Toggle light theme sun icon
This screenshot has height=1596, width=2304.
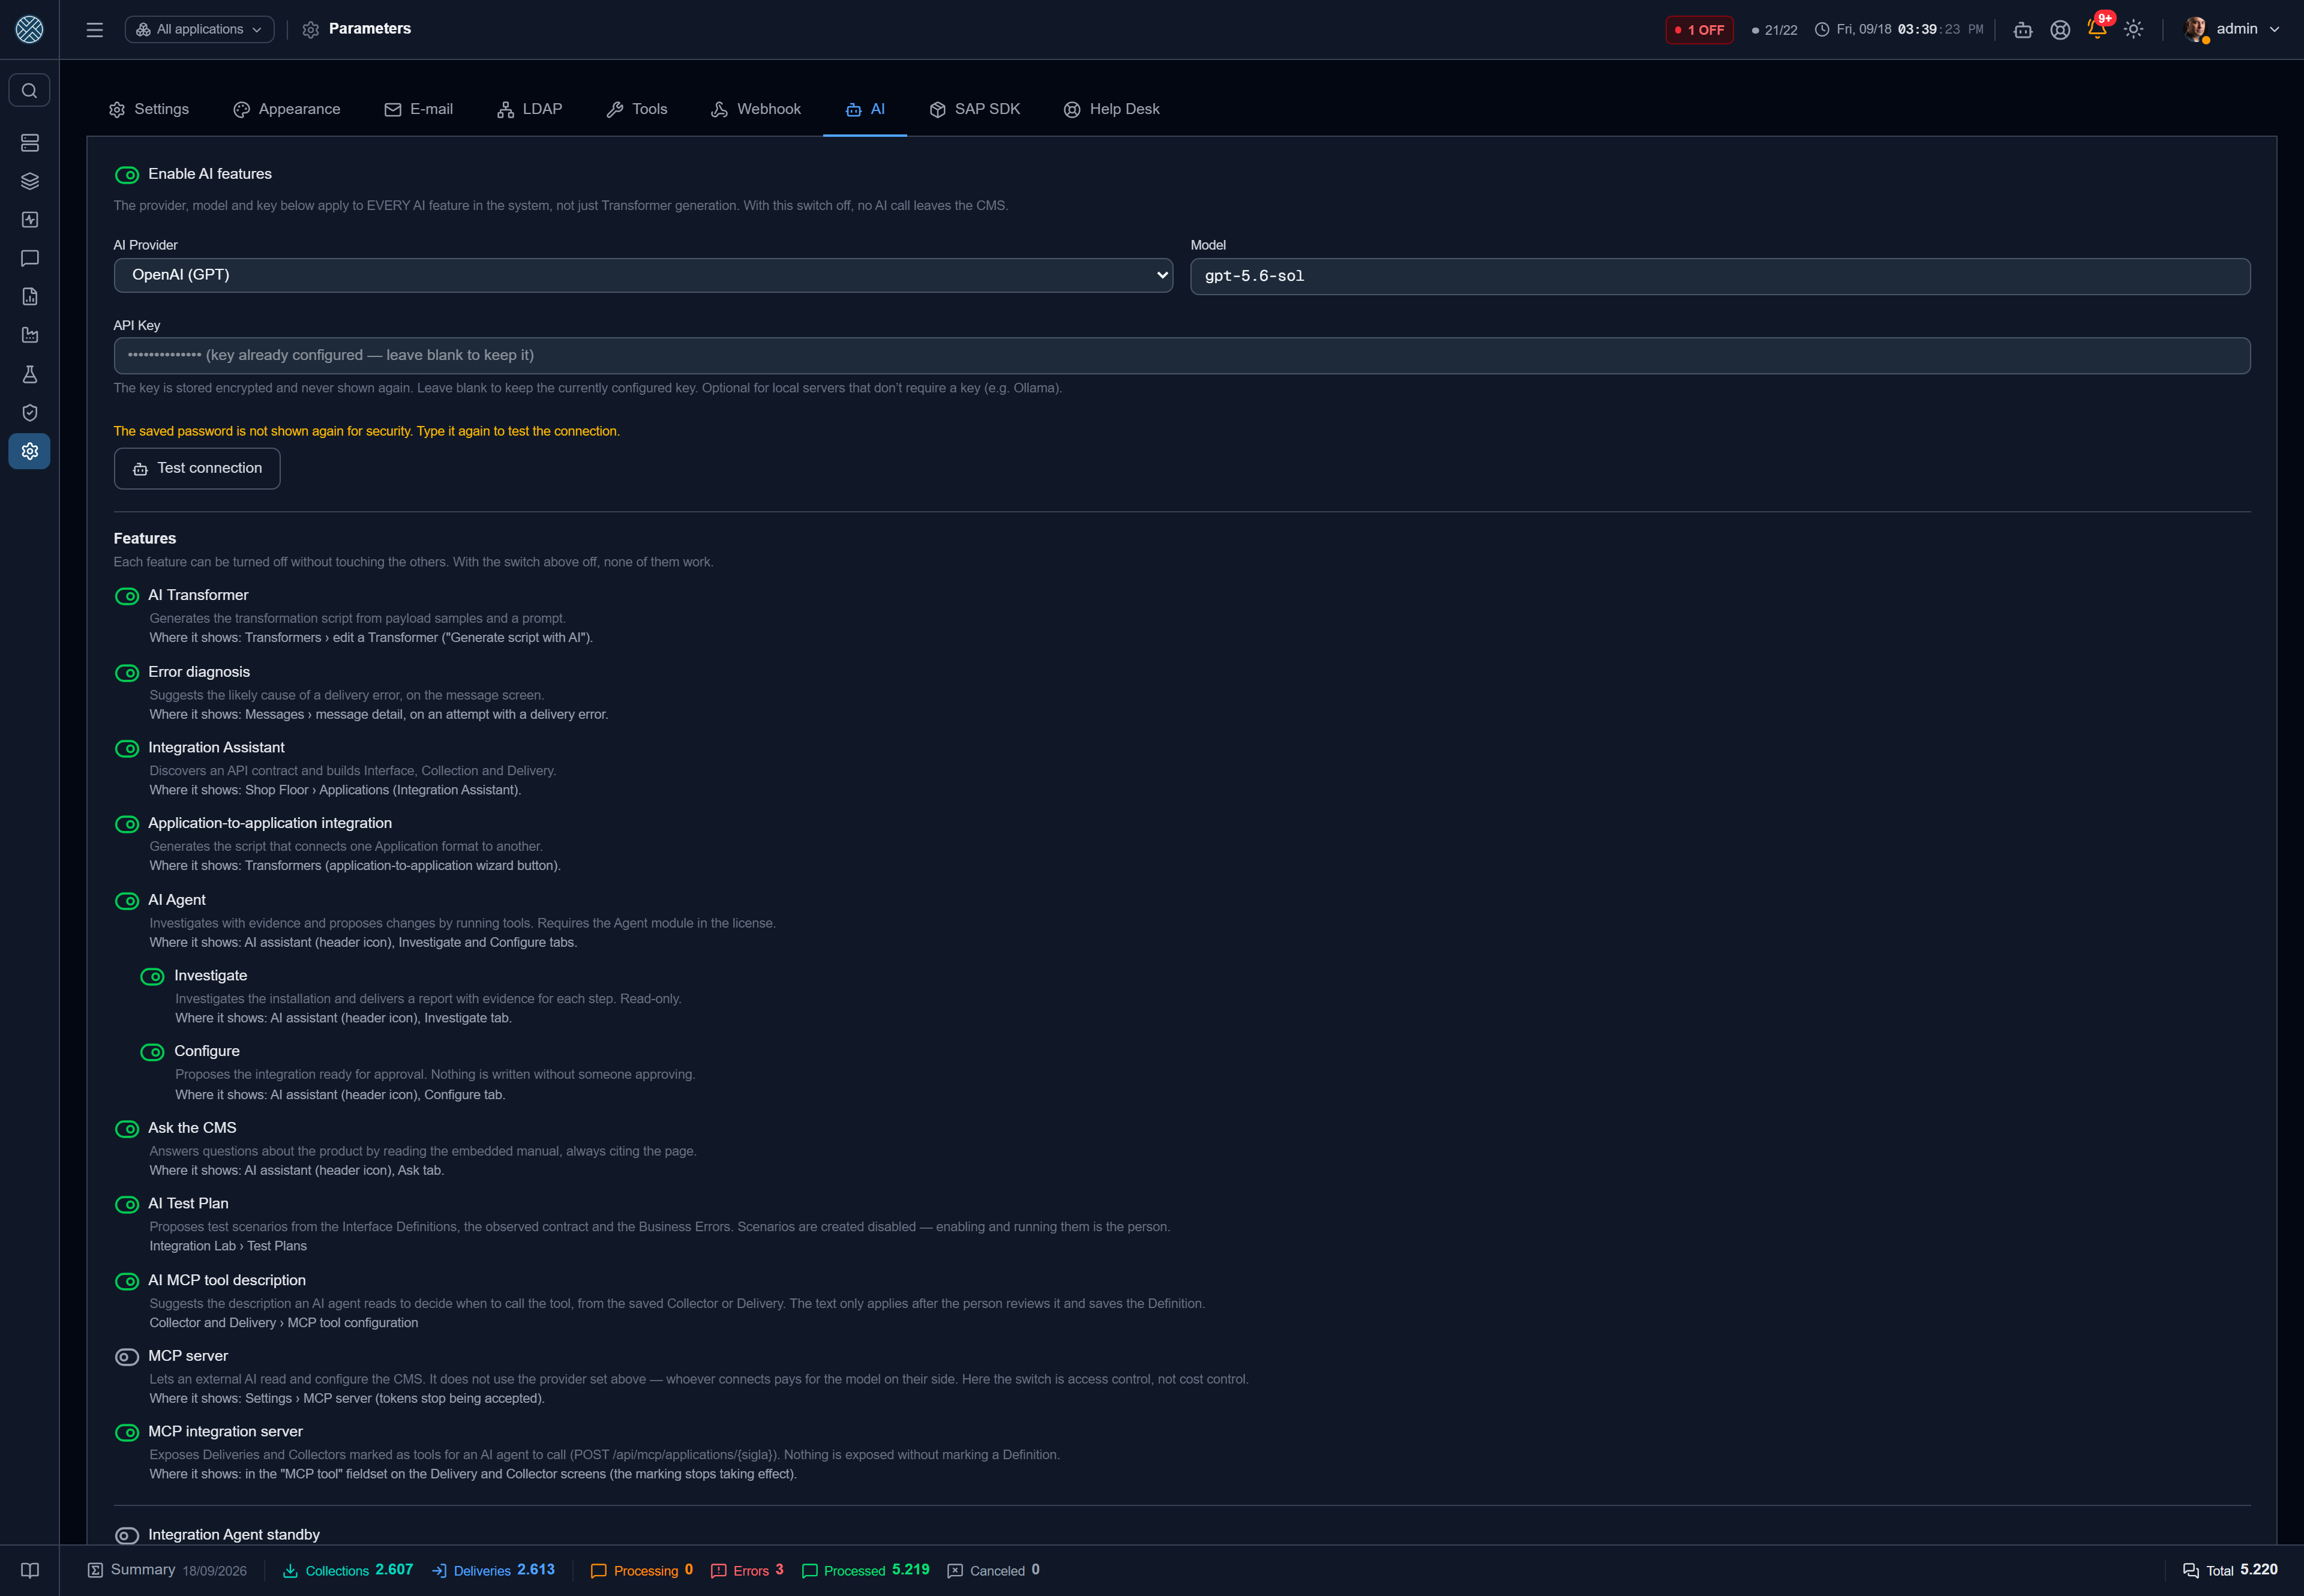[2133, 30]
